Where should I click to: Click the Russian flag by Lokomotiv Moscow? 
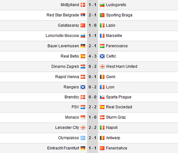(83, 36)
